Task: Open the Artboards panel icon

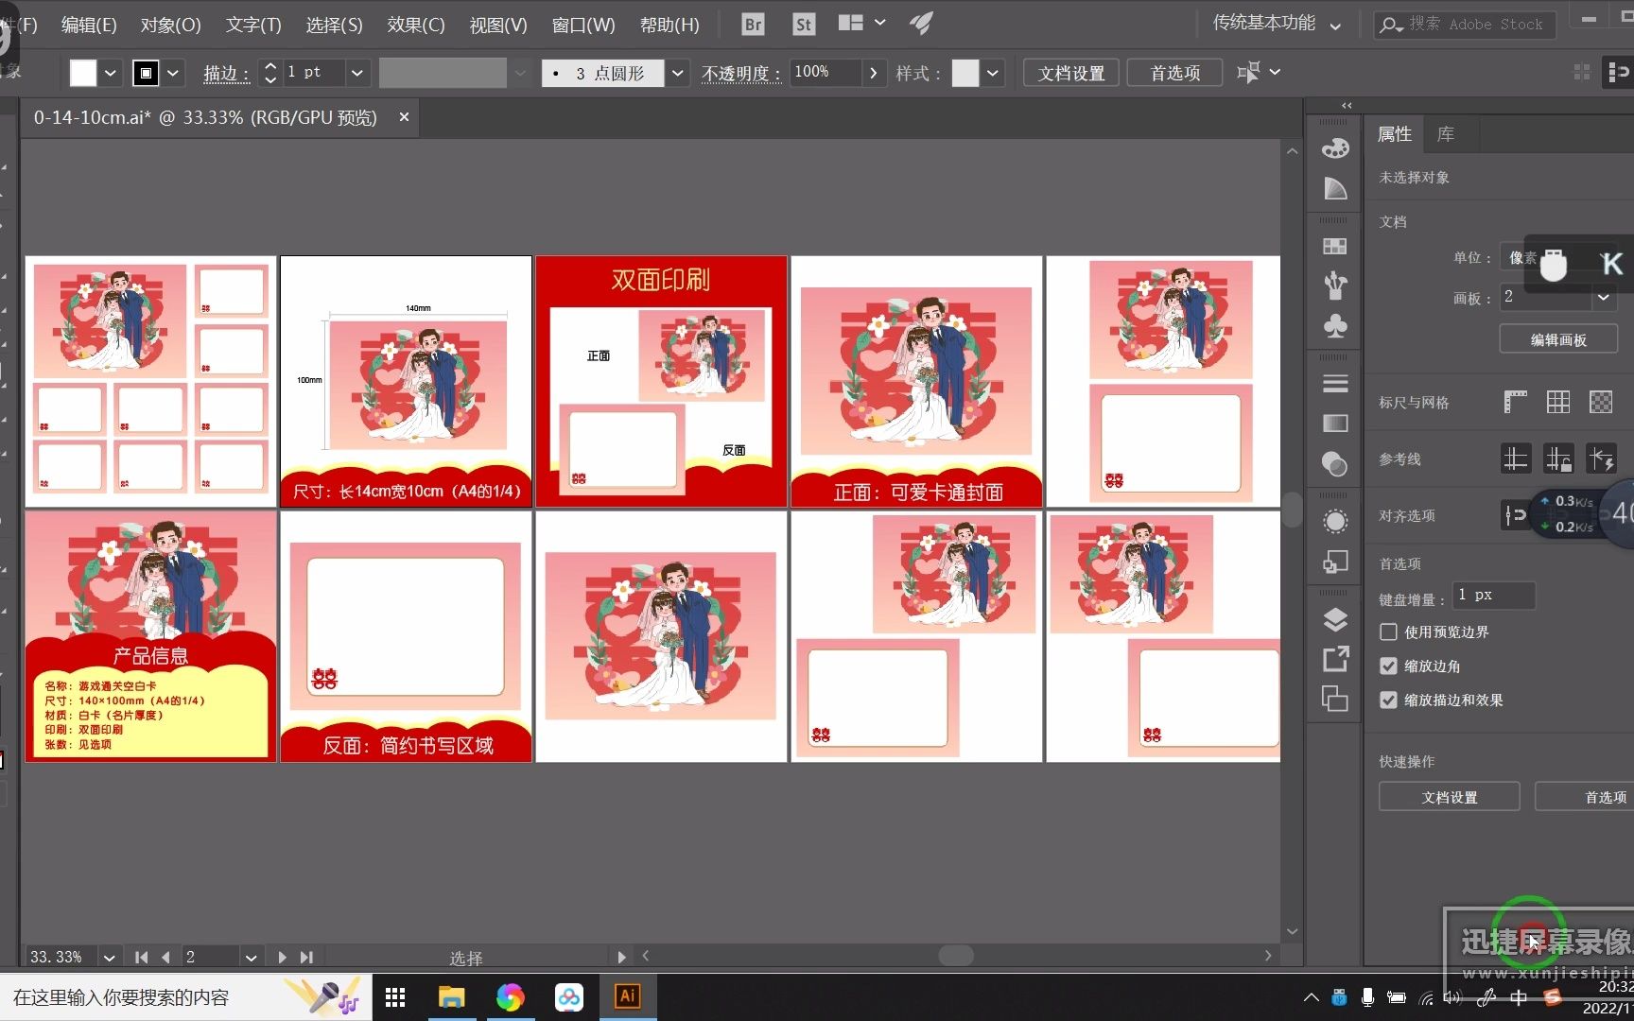Action: coord(1335,699)
